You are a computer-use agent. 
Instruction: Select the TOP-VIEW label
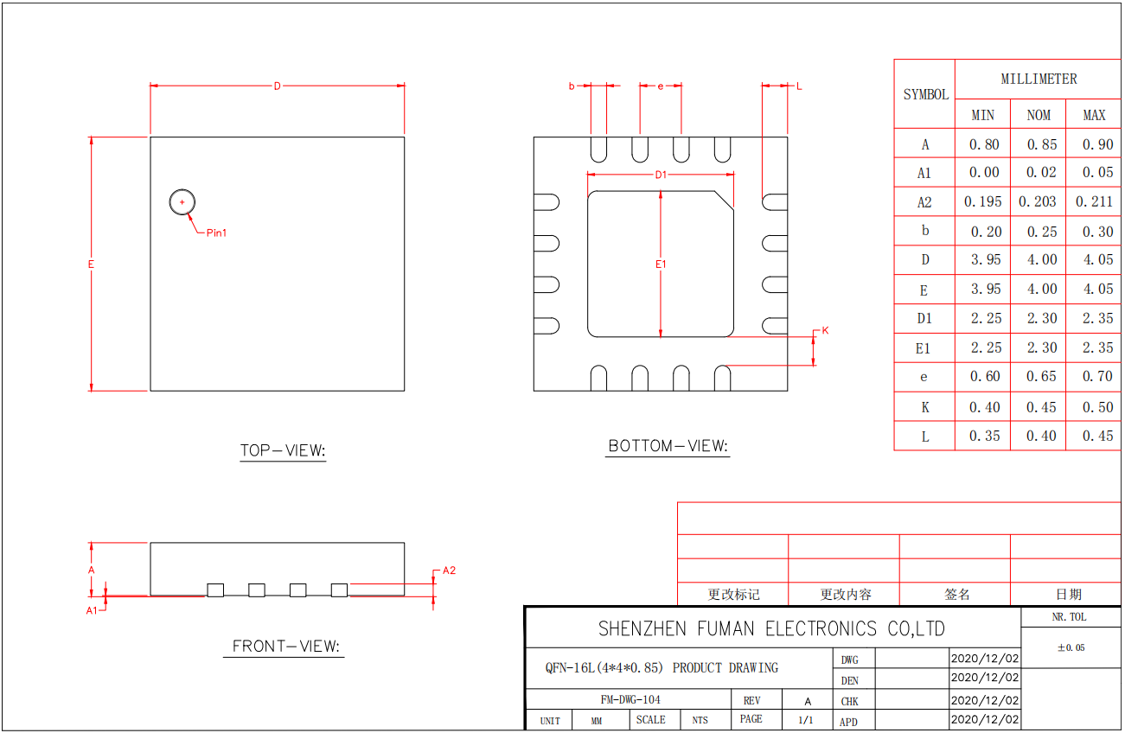click(x=284, y=449)
